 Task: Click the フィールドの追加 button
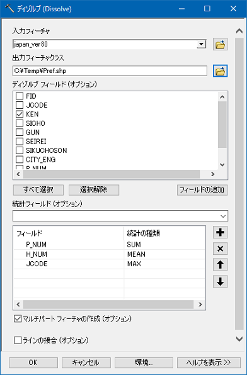tap(202, 190)
